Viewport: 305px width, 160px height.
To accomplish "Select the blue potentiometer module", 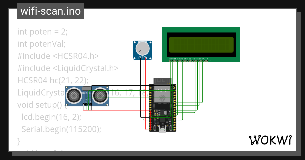I will click(143, 50).
